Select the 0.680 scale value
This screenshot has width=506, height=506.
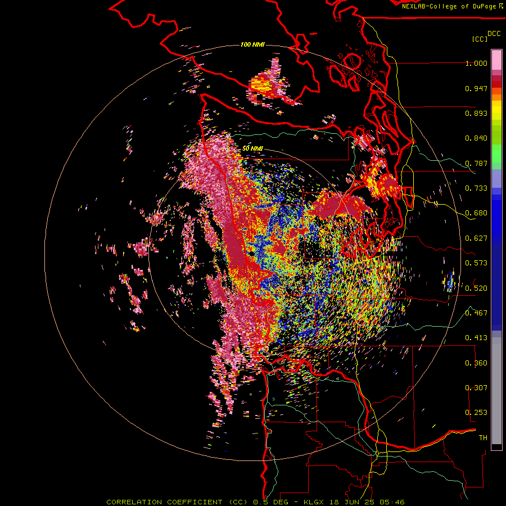476,213
